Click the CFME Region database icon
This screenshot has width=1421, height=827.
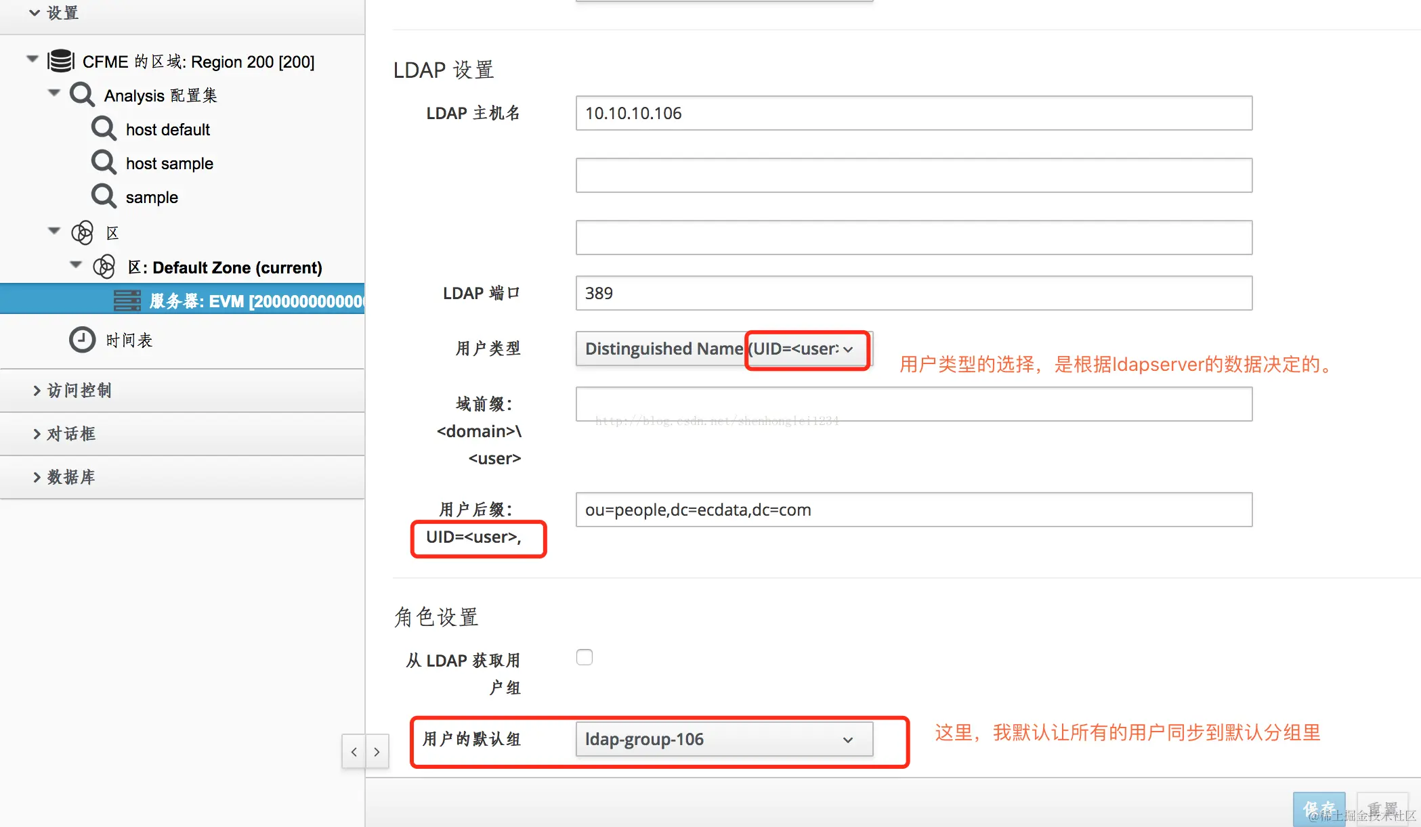tap(61, 61)
